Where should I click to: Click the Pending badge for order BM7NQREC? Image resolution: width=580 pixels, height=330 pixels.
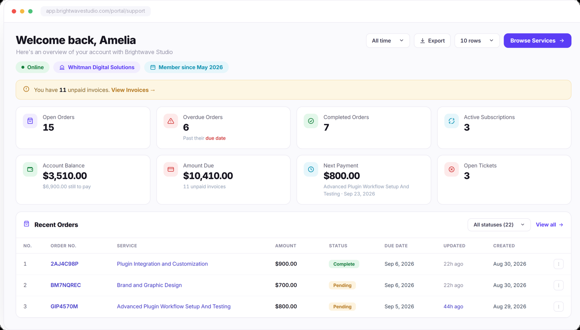click(x=342, y=286)
